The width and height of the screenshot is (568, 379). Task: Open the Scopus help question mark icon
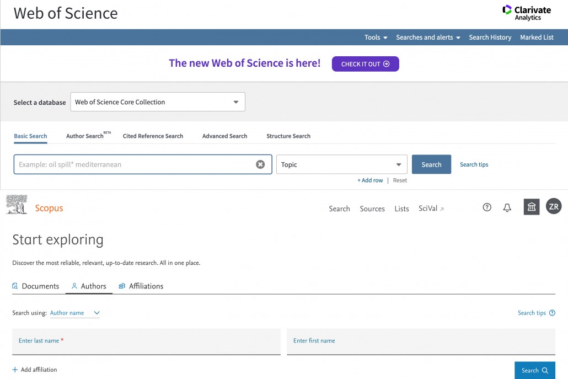click(487, 207)
